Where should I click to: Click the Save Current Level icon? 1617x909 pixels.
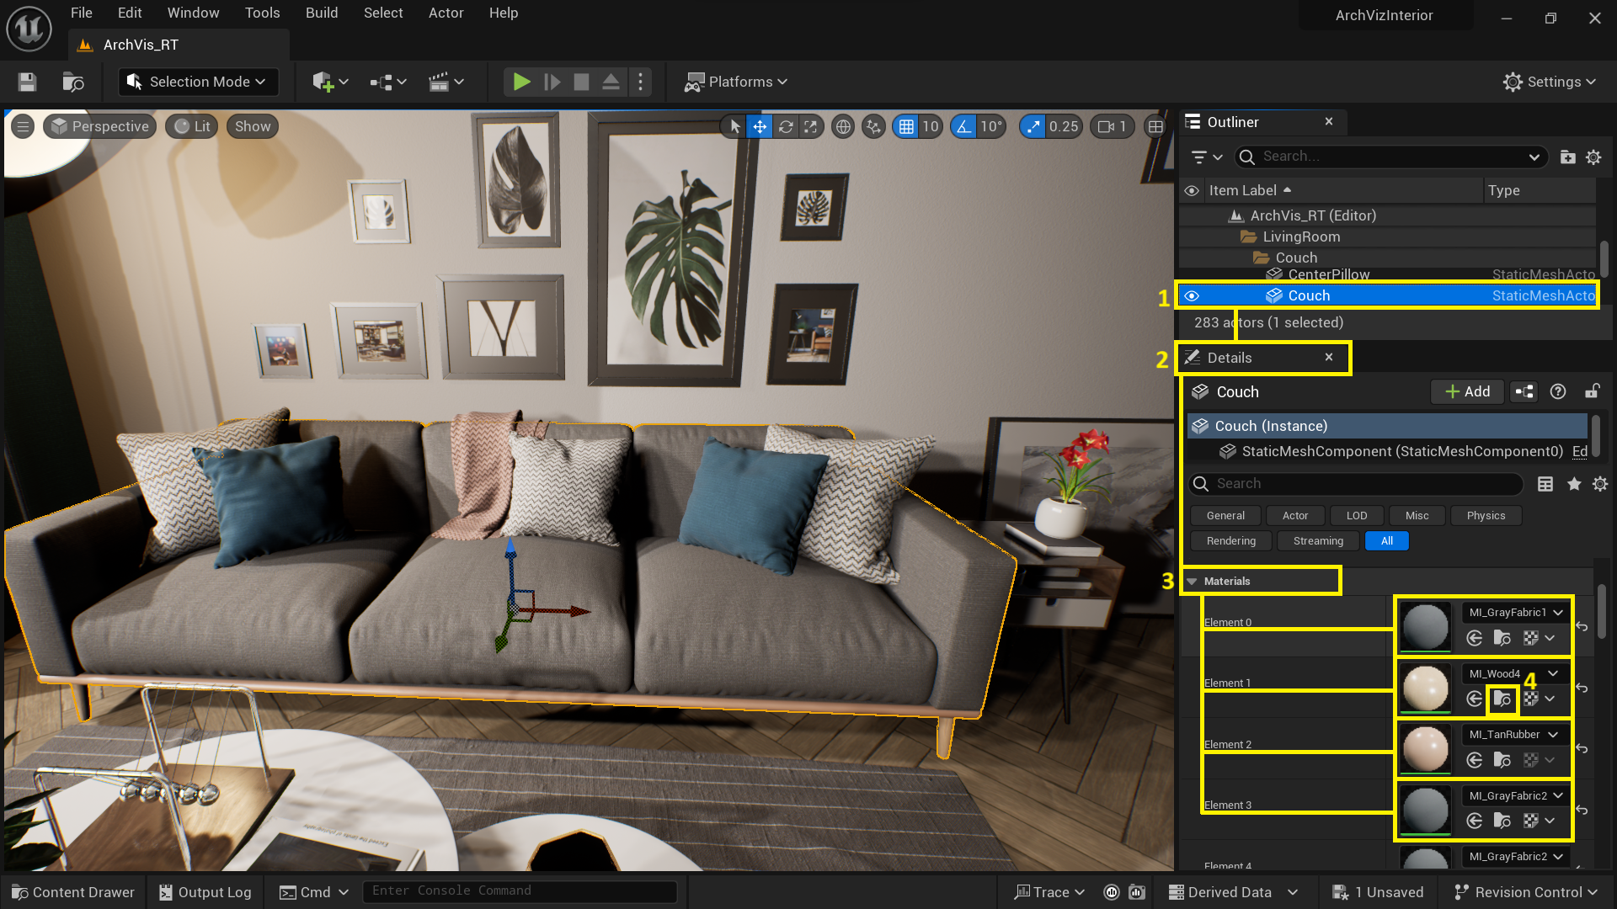[26, 82]
